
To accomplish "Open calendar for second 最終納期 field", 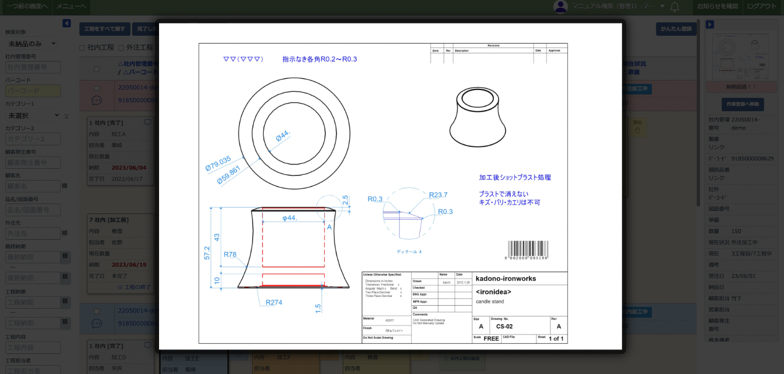I will (65, 278).
